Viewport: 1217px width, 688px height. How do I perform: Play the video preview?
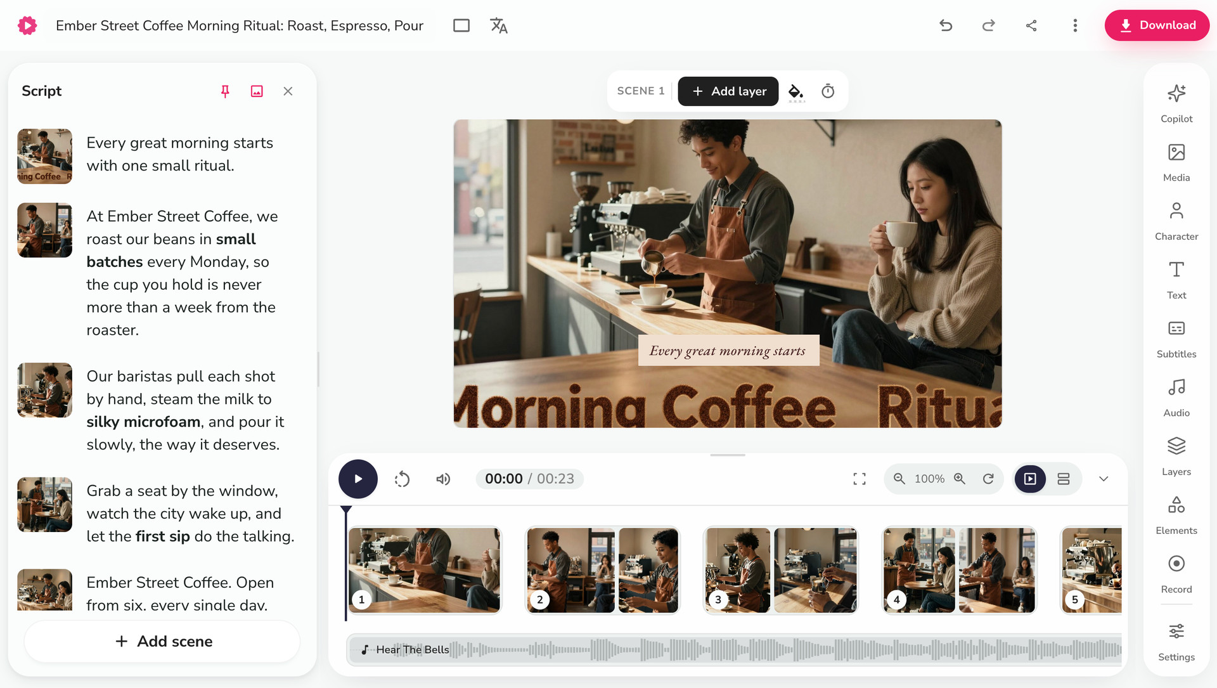358,479
